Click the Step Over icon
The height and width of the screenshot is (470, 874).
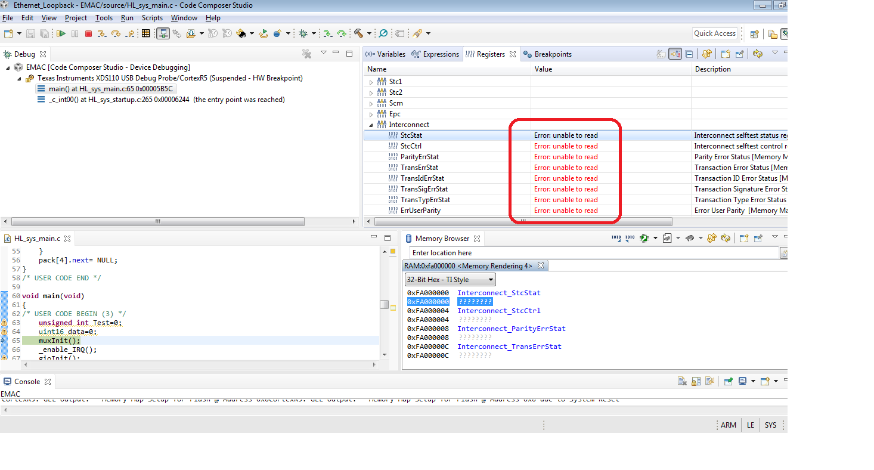coord(116,33)
